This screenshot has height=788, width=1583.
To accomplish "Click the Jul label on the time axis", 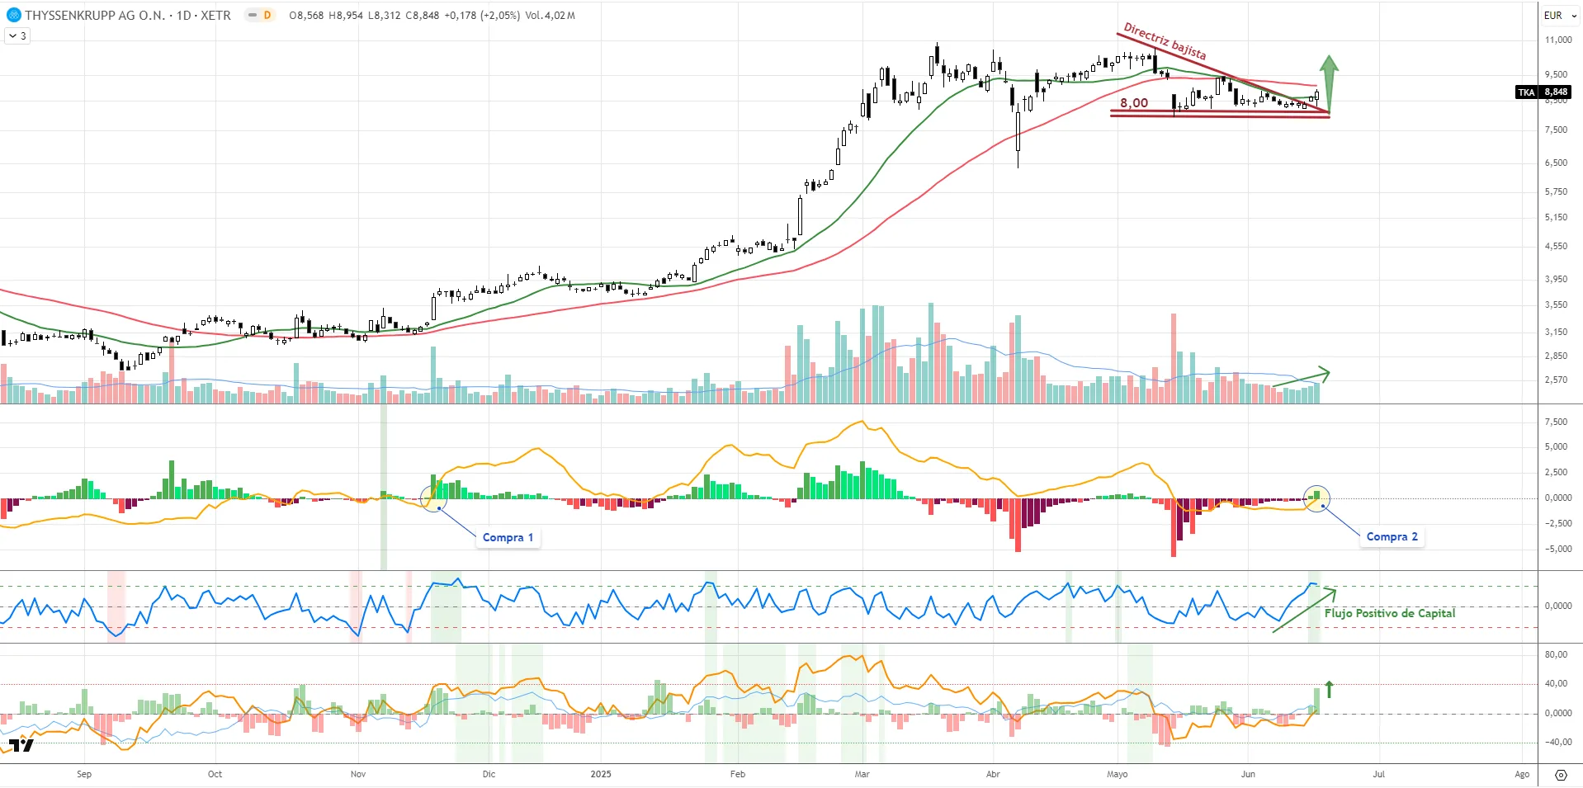I will 1378,774.
